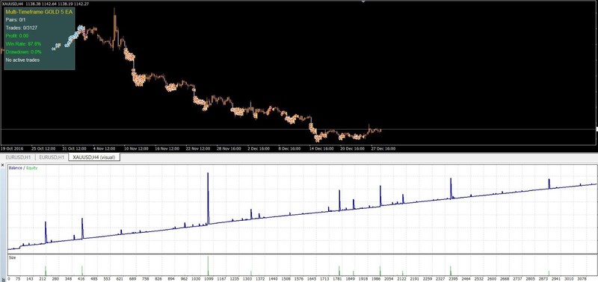Click the '14 Dec 16:00' time axis label
Viewport: 598px width, 282px height.
[321, 148]
